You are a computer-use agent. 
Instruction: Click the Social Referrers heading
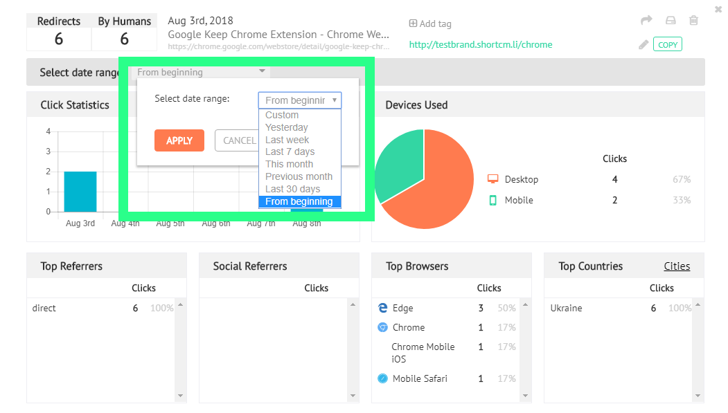(x=250, y=266)
